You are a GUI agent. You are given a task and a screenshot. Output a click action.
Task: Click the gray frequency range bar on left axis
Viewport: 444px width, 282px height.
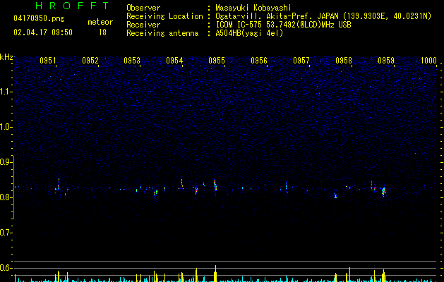click(x=13, y=188)
